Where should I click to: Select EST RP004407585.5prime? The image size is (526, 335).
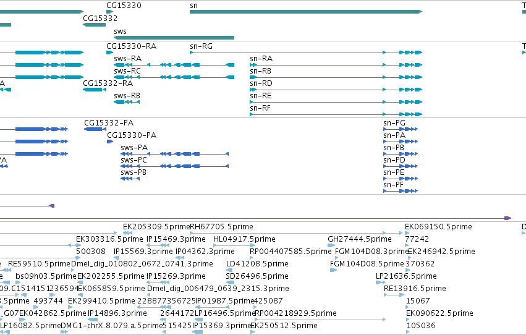[x=252, y=258]
